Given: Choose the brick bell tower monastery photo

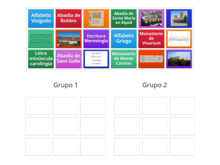Looking at the screenshot, I should pyautogui.click(x=179, y=19).
